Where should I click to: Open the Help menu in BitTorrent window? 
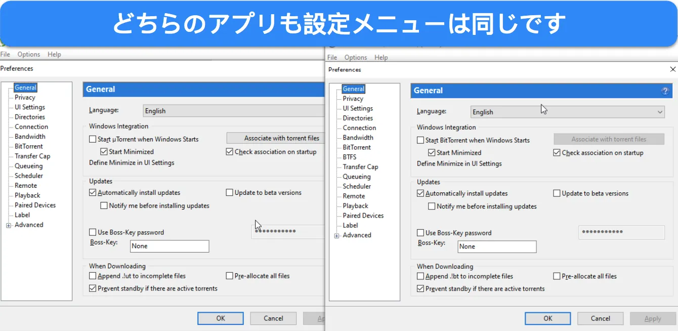pos(381,57)
